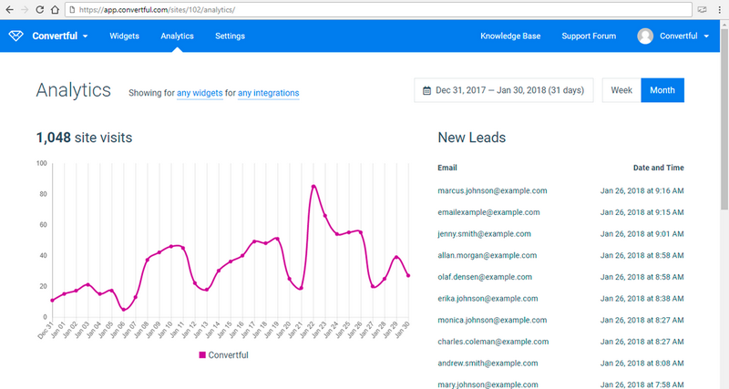Select lead marcus.johnson@example.com
The height and width of the screenshot is (389, 729).
492,190
